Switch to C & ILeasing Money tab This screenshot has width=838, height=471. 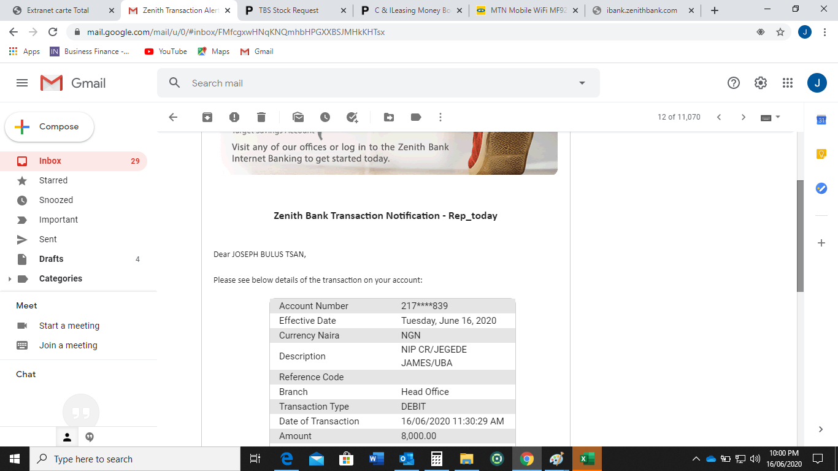coord(410,10)
